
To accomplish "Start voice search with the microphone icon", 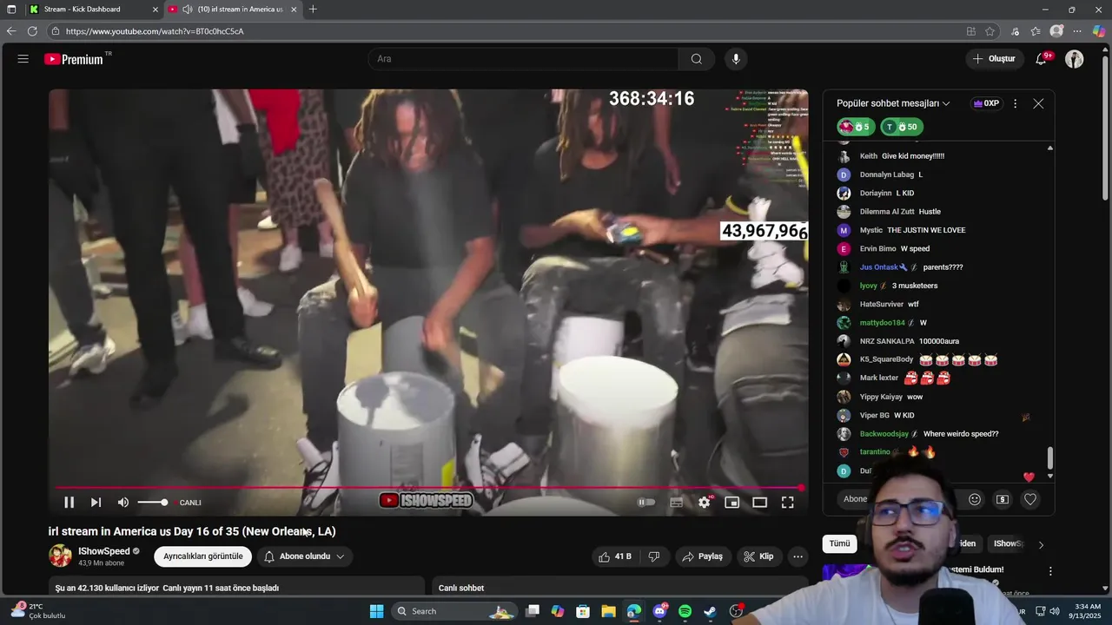I will pos(736,59).
